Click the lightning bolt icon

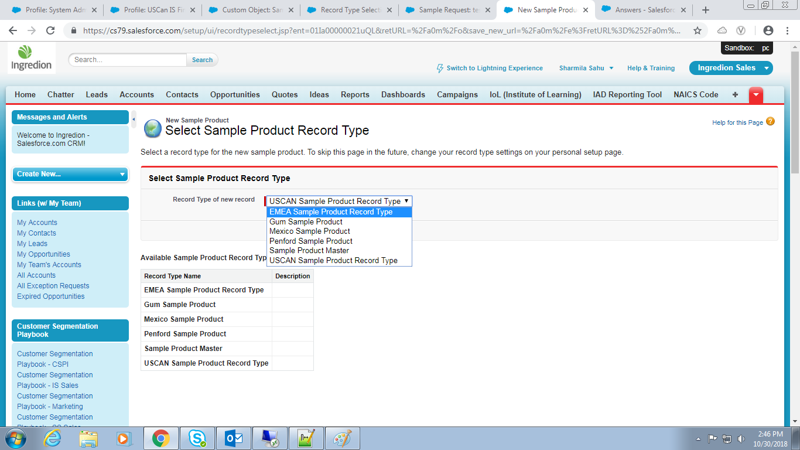pyautogui.click(x=440, y=69)
